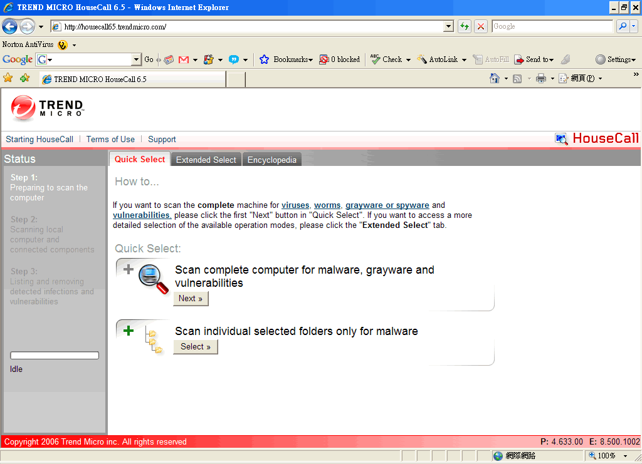Click the address bar URL field
Image resolution: width=642 pixels, height=464 pixels.
(248, 26)
